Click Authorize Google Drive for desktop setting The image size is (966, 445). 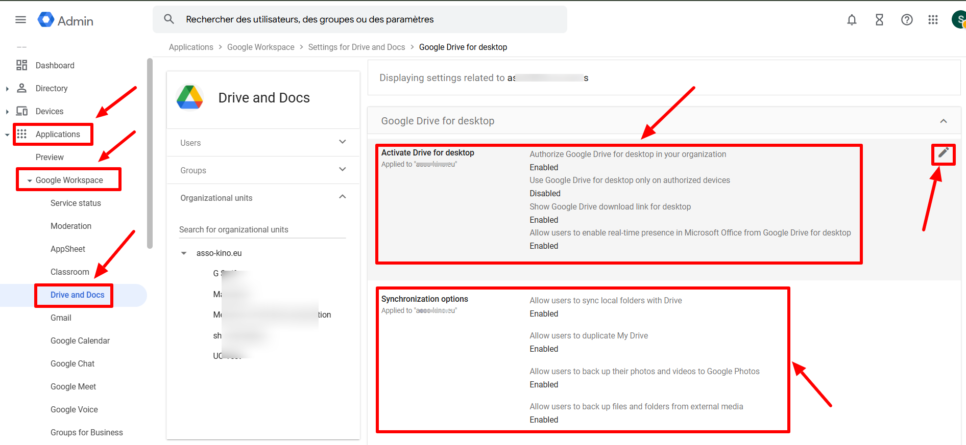click(628, 154)
